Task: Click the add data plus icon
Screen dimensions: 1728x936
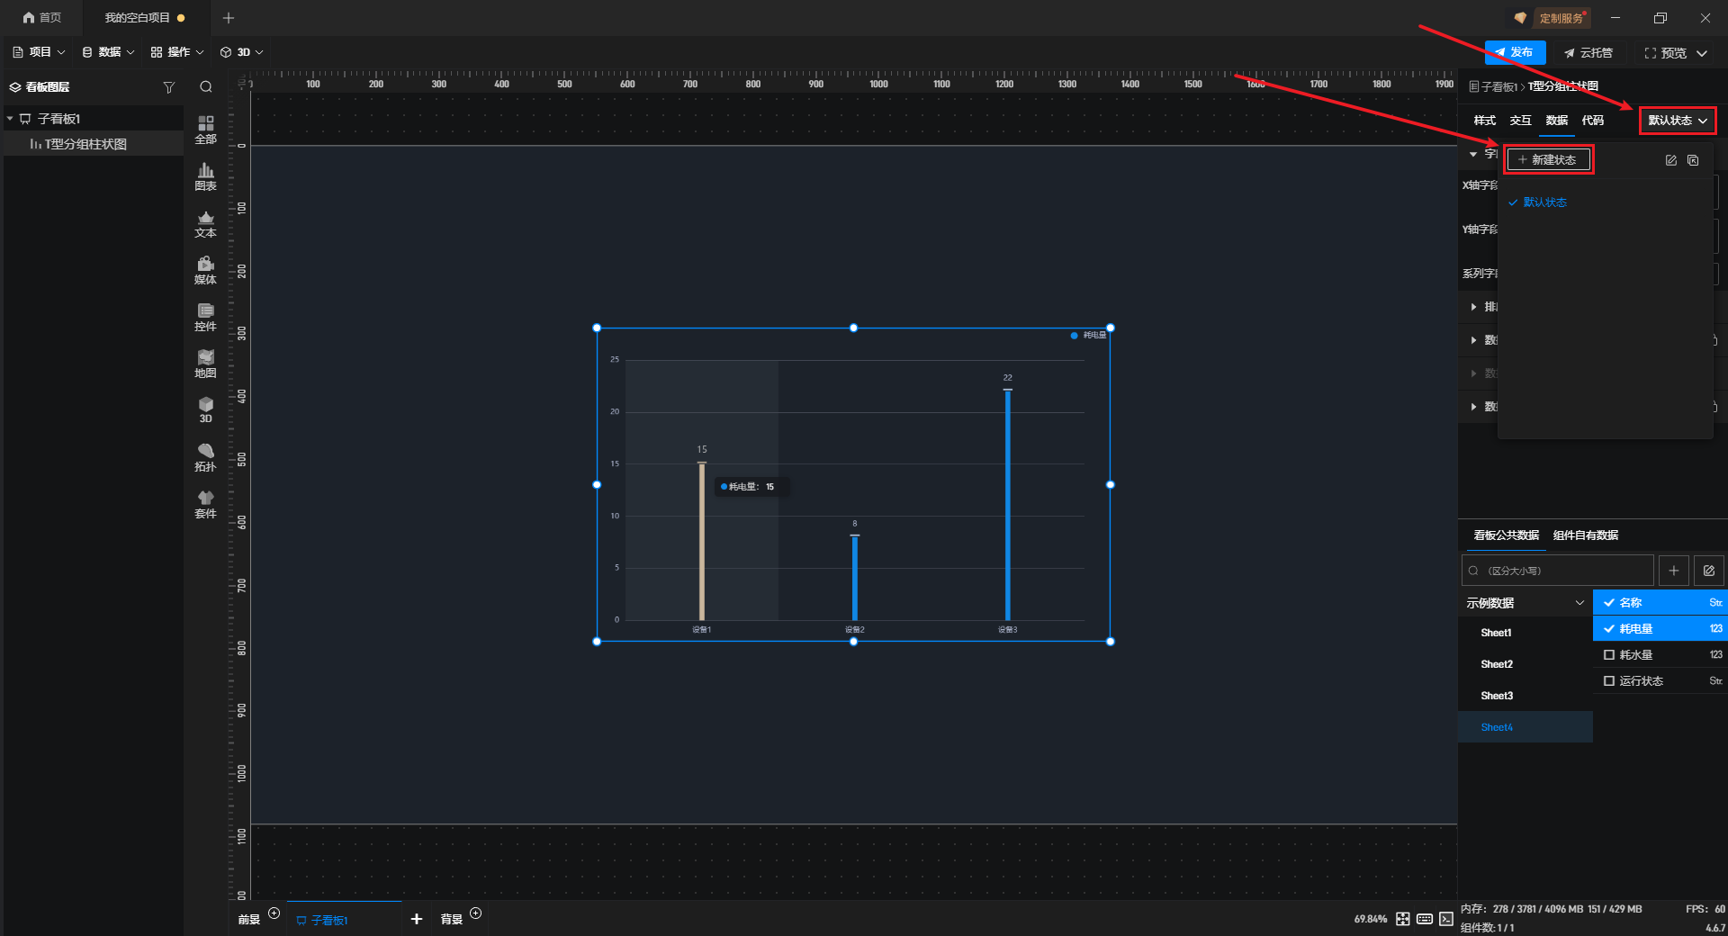Action: pyautogui.click(x=1673, y=571)
